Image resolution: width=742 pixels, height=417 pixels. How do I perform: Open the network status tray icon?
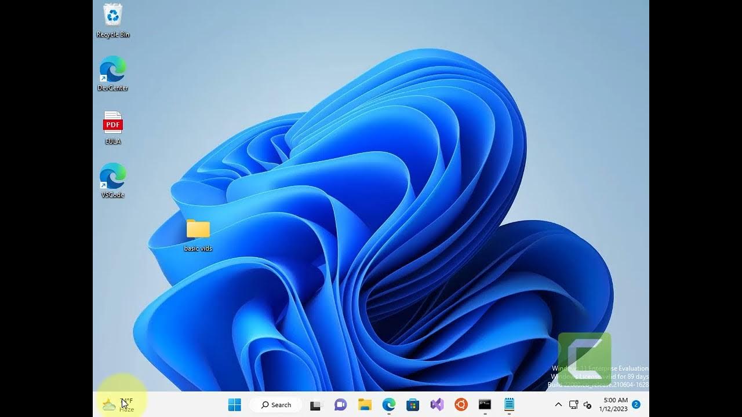(573, 405)
